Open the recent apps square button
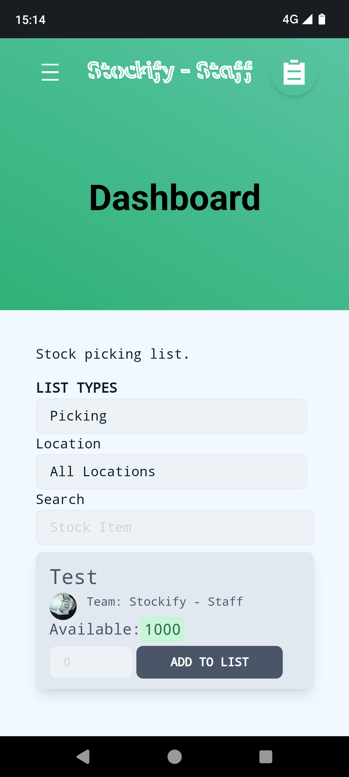 click(266, 757)
